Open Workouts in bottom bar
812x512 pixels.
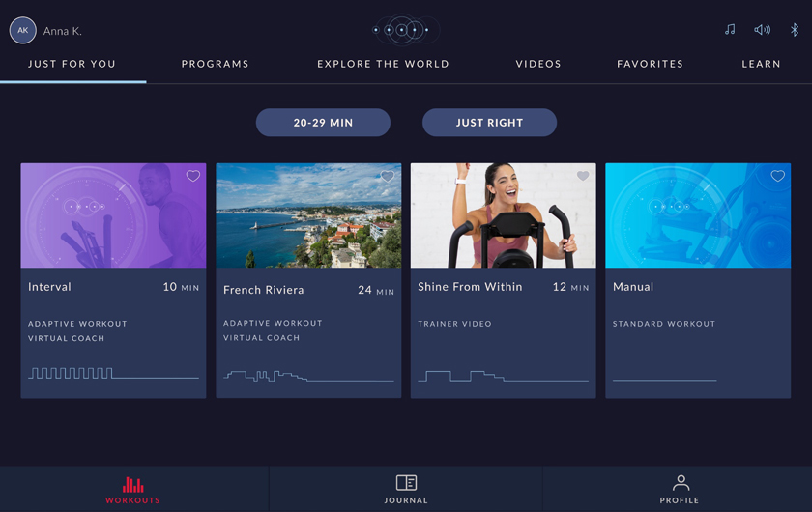[132, 491]
